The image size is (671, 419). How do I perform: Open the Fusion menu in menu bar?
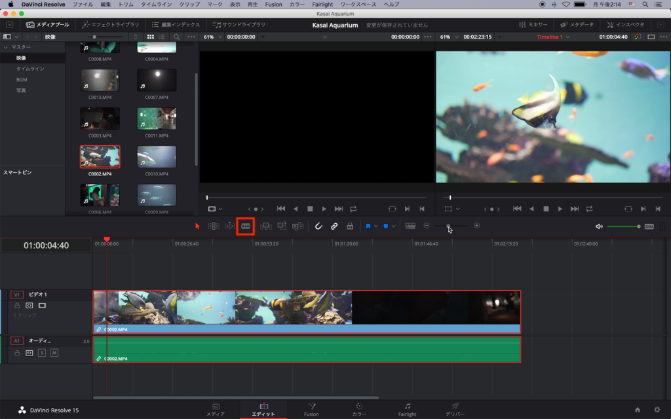[x=273, y=5]
